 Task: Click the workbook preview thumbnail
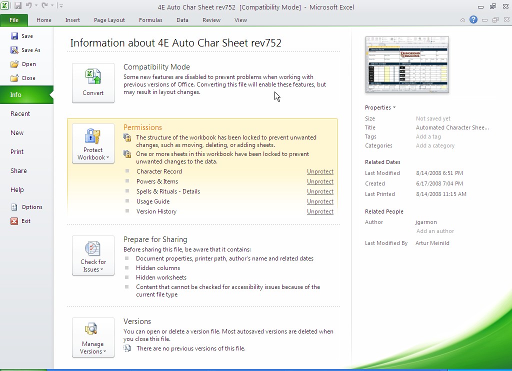click(406, 64)
